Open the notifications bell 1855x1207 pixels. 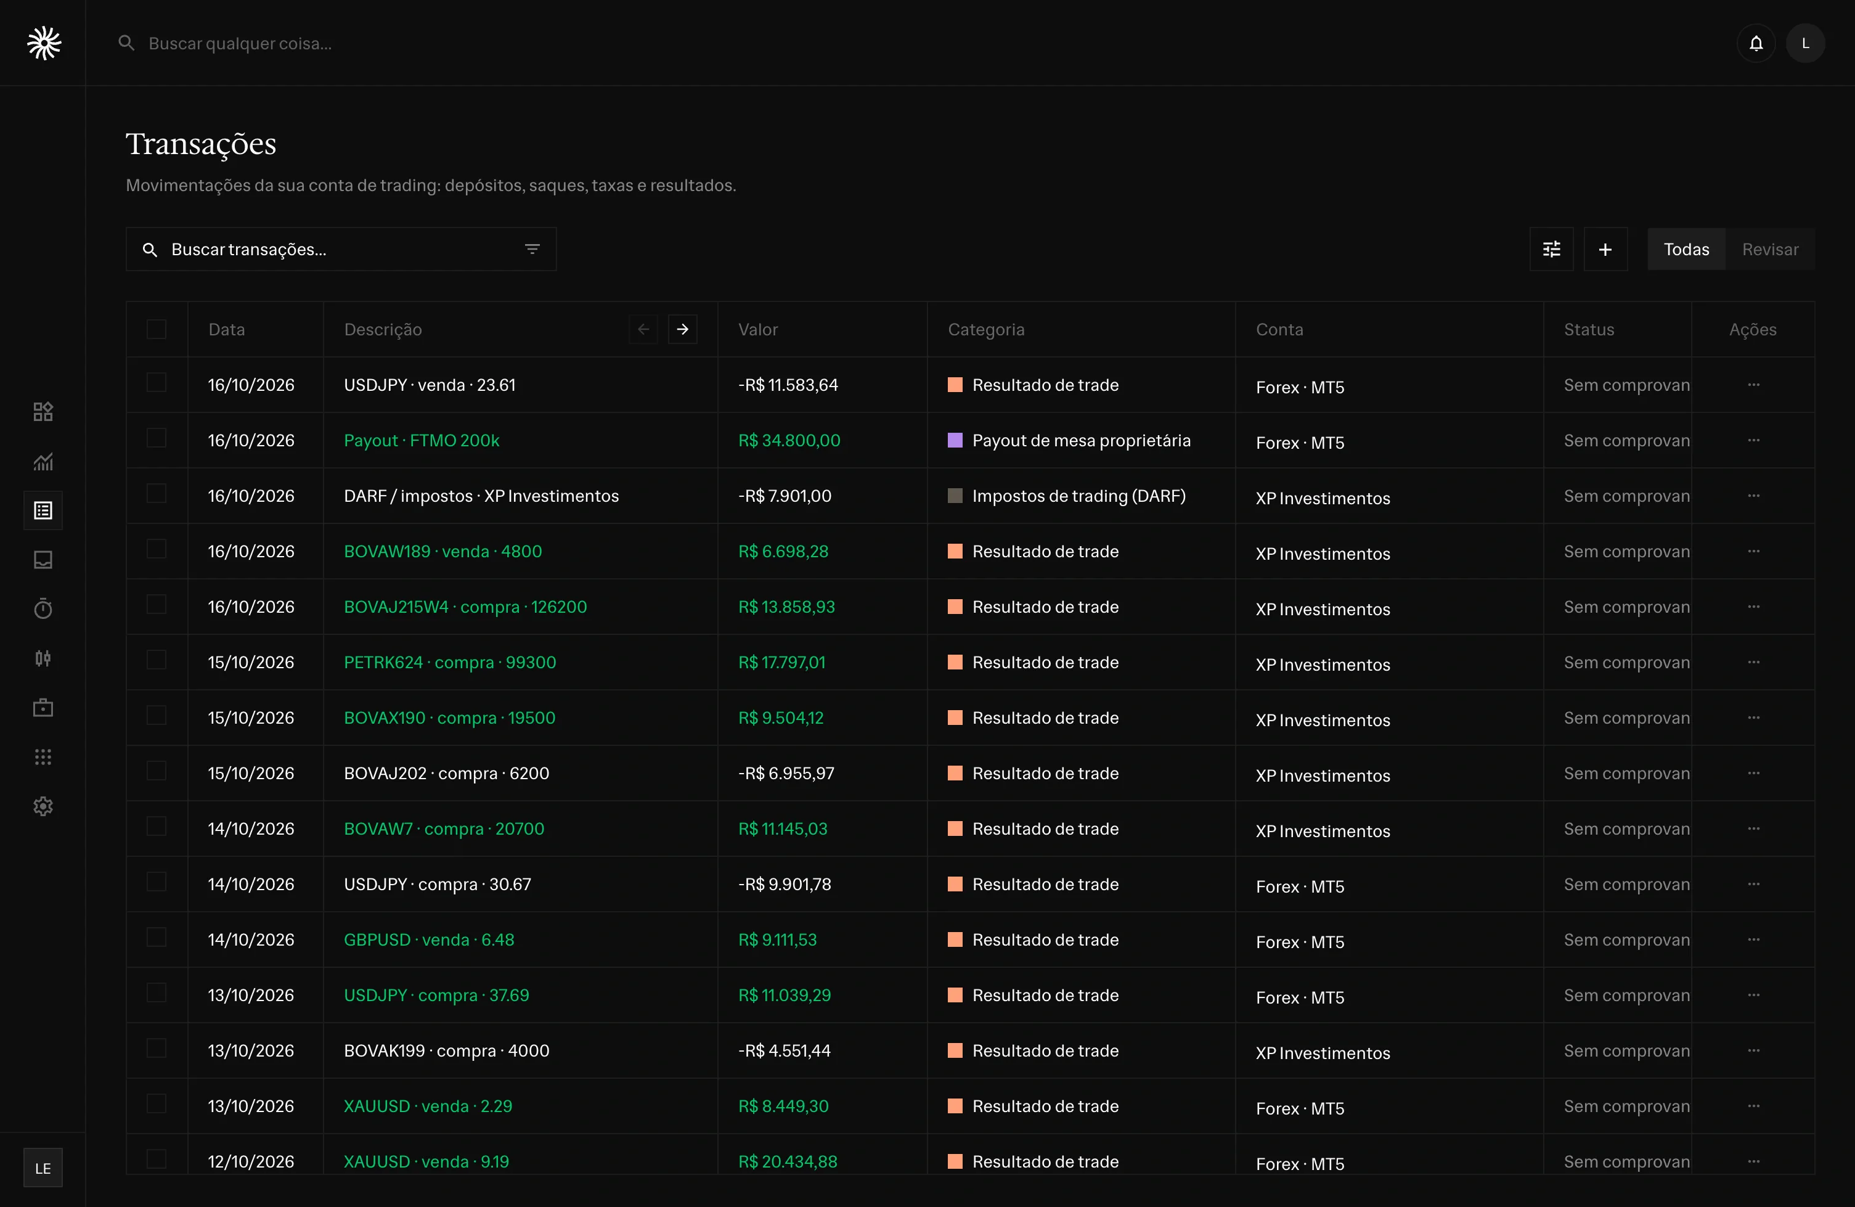click(1755, 43)
